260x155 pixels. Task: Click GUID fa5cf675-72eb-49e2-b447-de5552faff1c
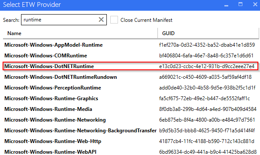(x=205, y=98)
